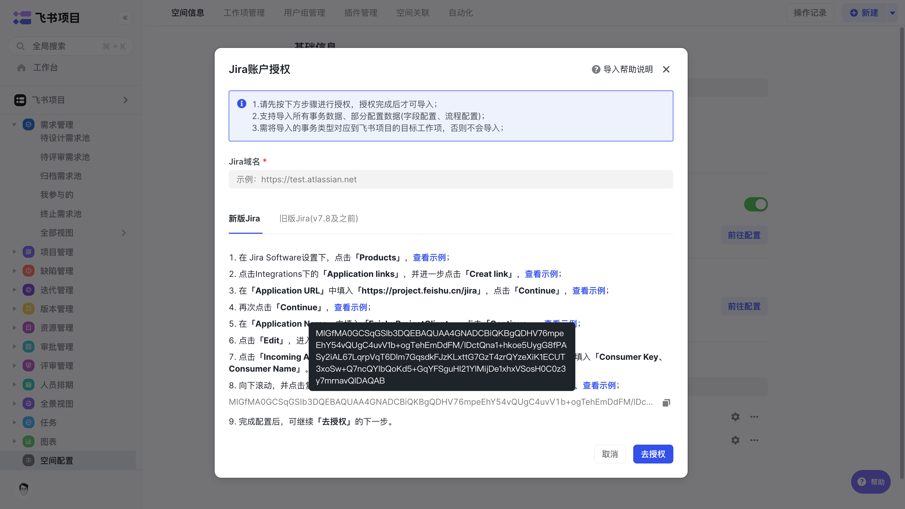Click the 全景视图 icon in sidebar
This screenshot has height=509, width=905.
pyautogui.click(x=29, y=404)
